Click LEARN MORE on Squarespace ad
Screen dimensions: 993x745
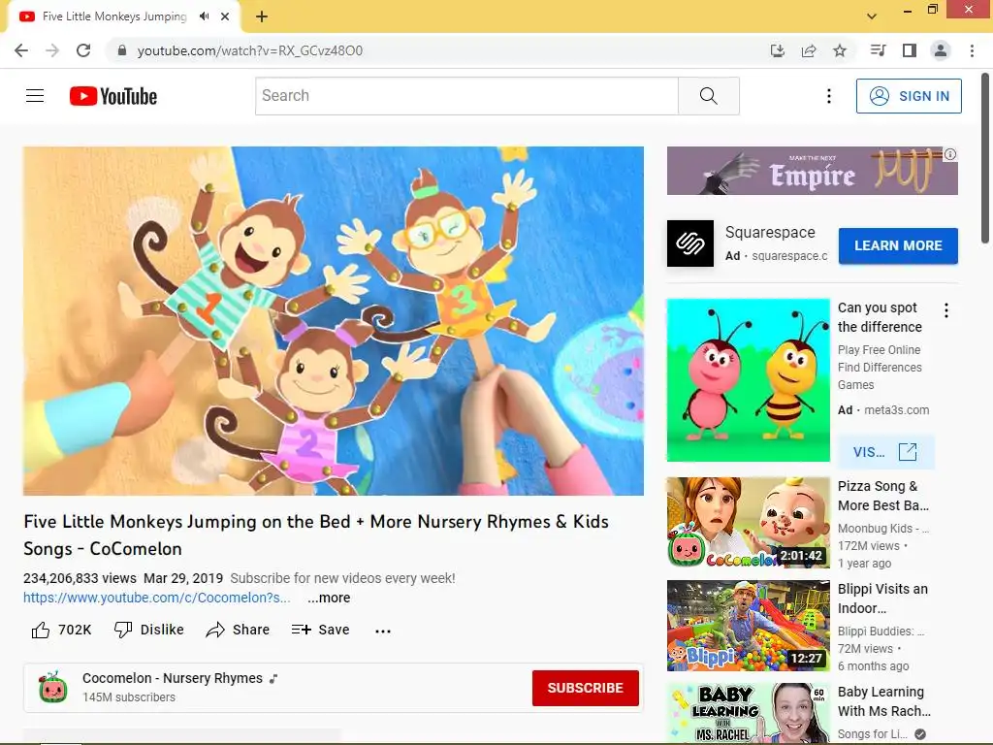898,245
